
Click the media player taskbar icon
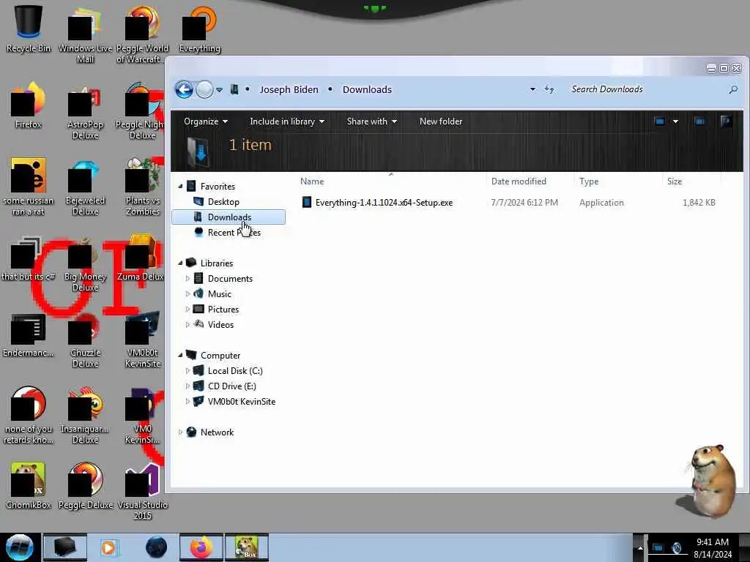click(x=109, y=547)
